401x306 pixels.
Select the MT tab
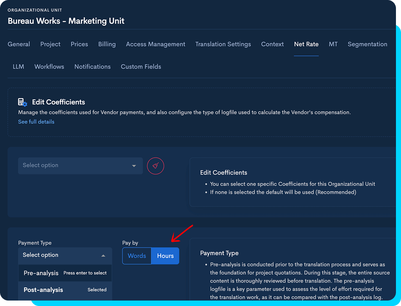333,44
